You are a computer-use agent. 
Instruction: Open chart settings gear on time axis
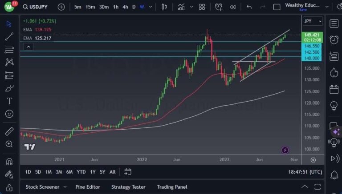[x=313, y=160]
